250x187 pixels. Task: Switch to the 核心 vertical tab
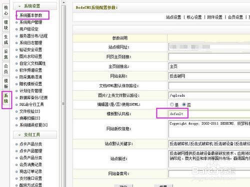point(6,10)
